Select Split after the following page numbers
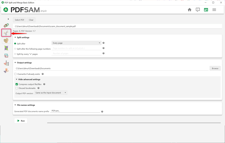 [15, 49]
